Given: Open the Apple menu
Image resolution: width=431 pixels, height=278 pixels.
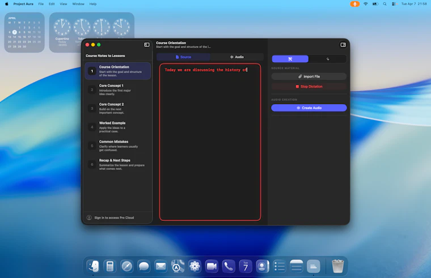Looking at the screenshot, I should 7,4.
